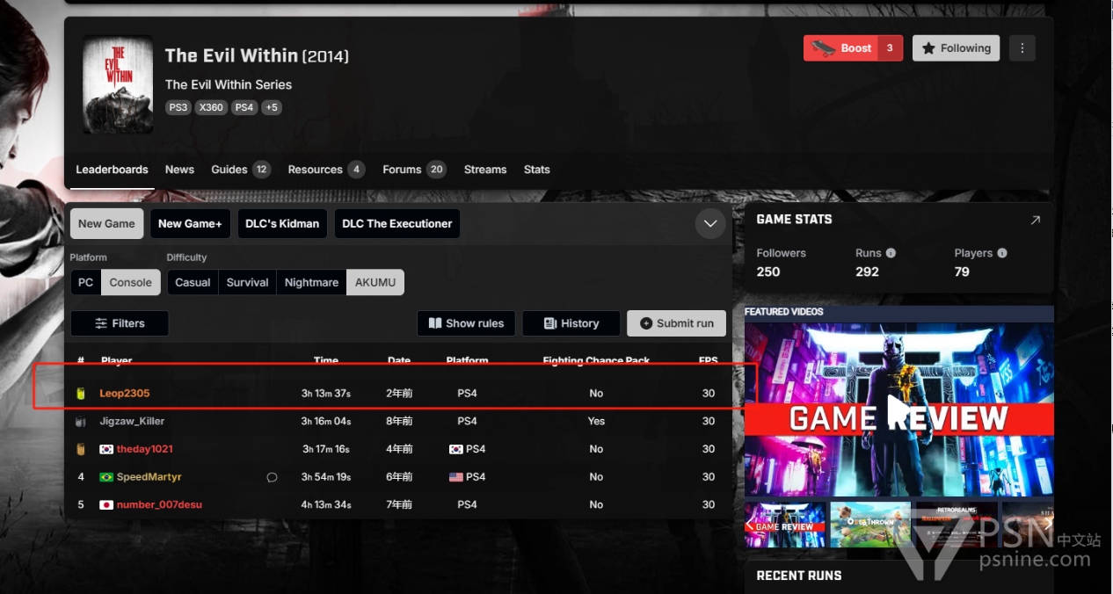Screen dimensions: 1113x594
Task: Open the run History
Action: [x=571, y=323]
